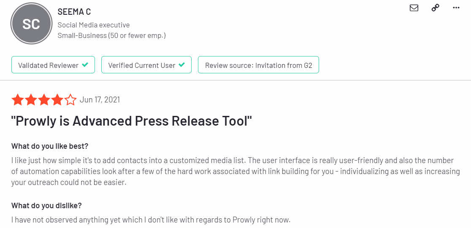Click the Social Media executive job title
471x228 pixels.
(94, 25)
